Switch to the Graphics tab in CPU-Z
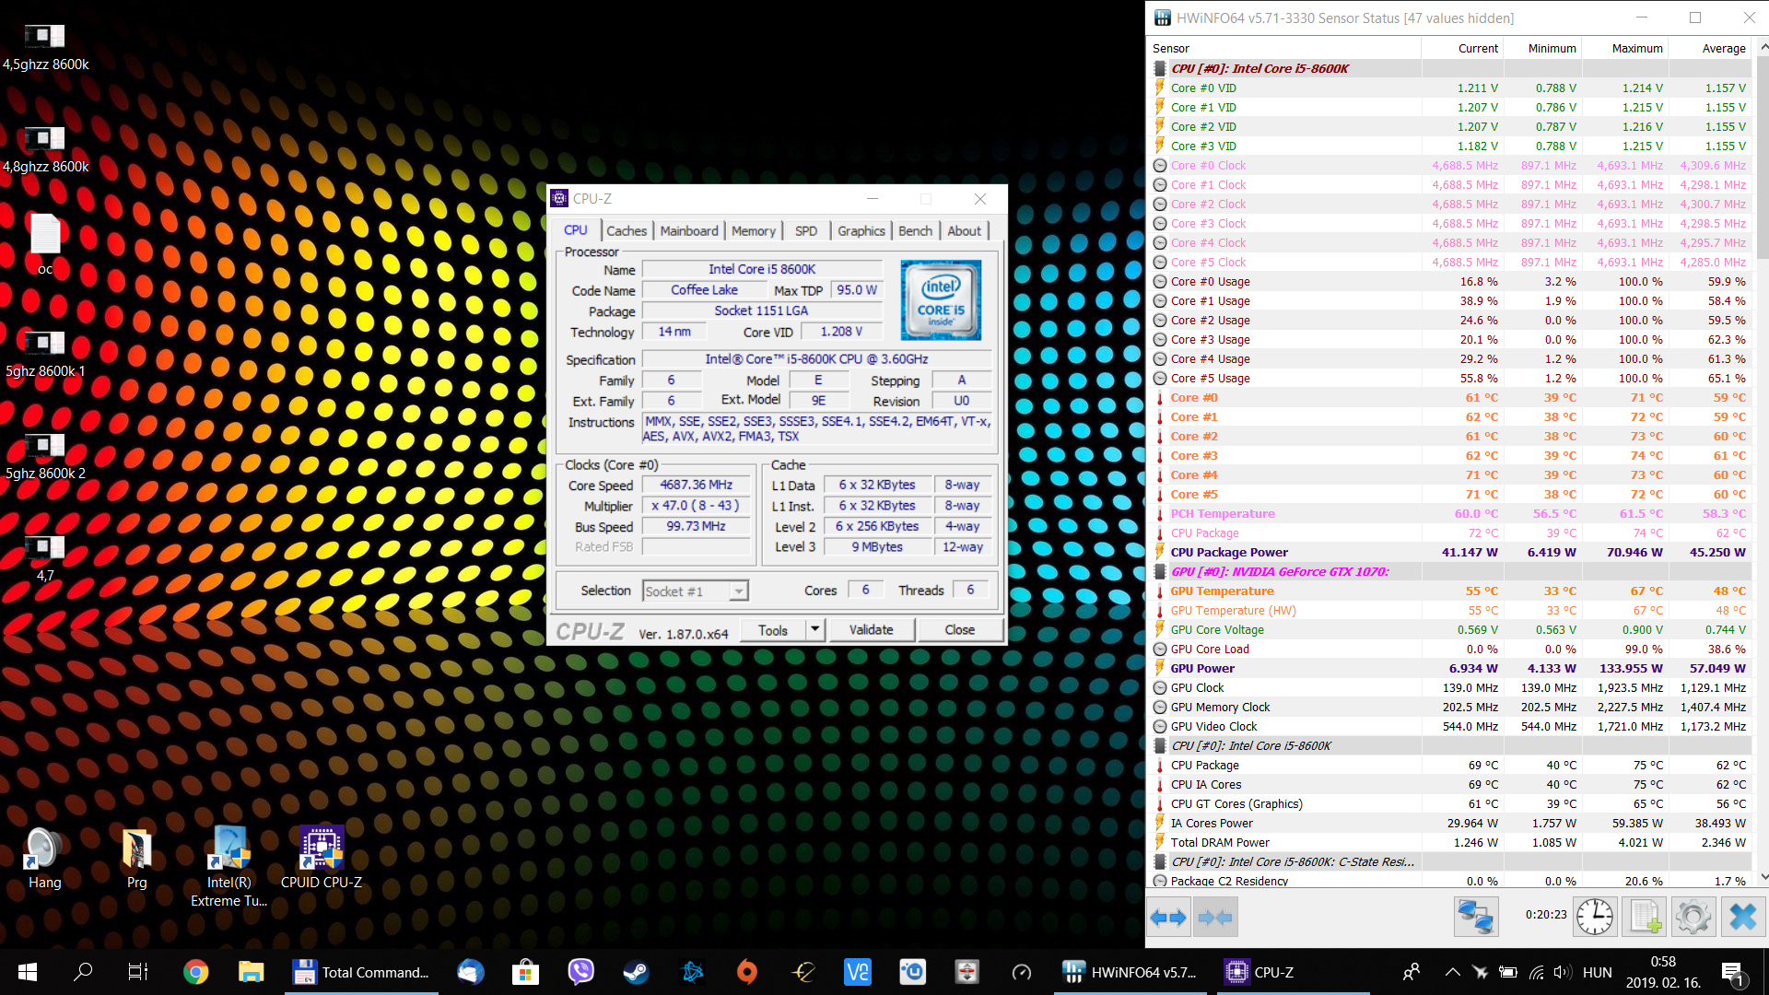1769x995 pixels. tap(861, 231)
